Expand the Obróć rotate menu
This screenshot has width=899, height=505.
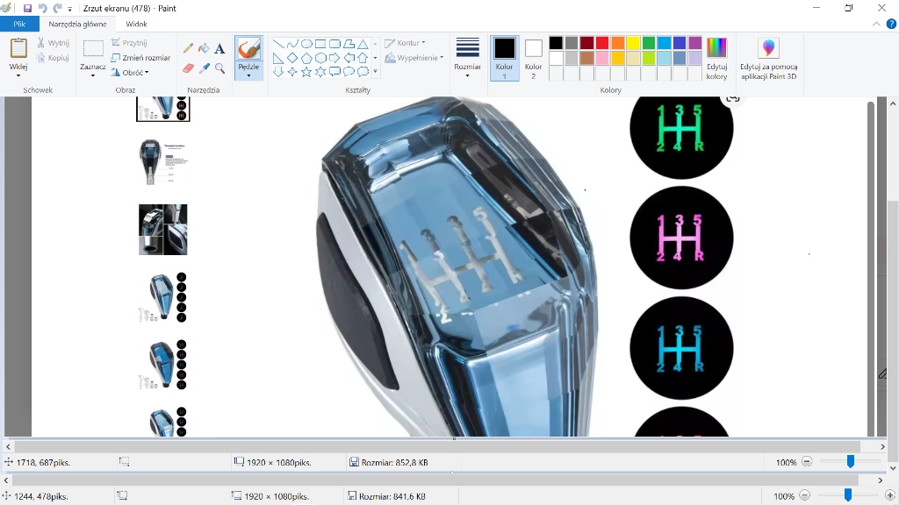[135, 73]
